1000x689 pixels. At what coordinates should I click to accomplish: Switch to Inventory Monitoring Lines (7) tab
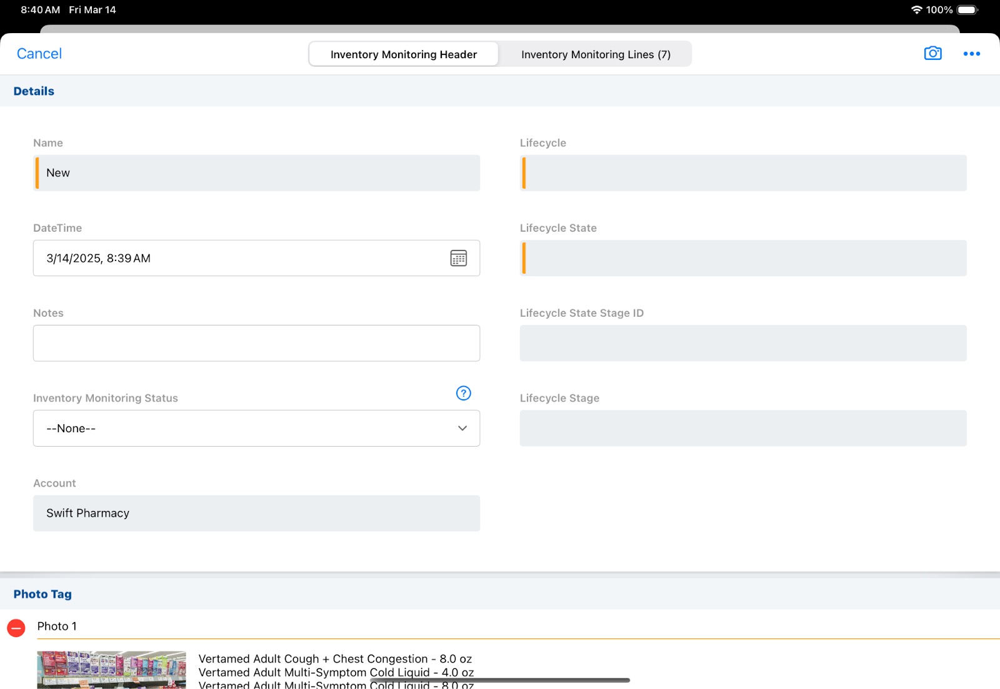(x=595, y=54)
